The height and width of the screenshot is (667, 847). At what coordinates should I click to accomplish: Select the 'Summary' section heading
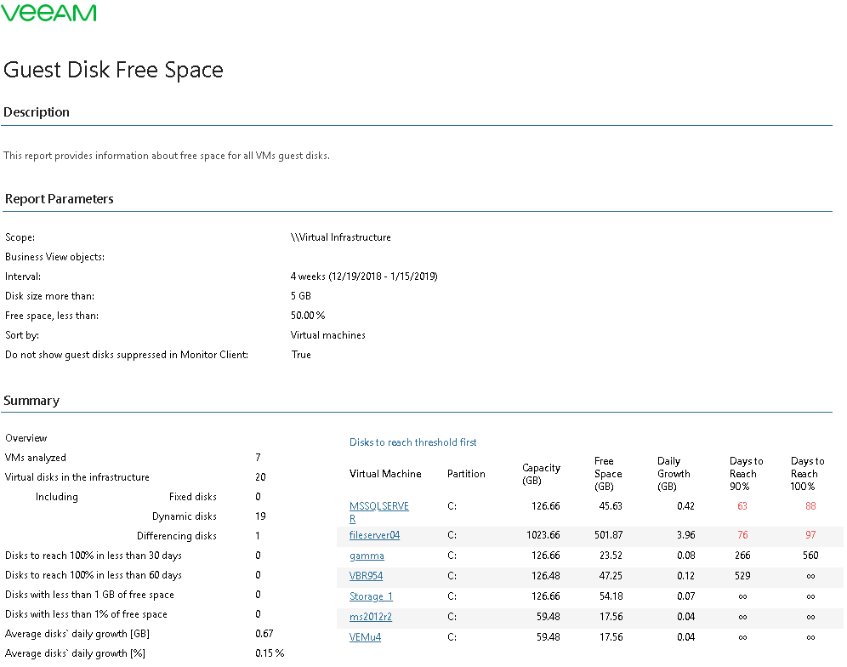coord(31,401)
